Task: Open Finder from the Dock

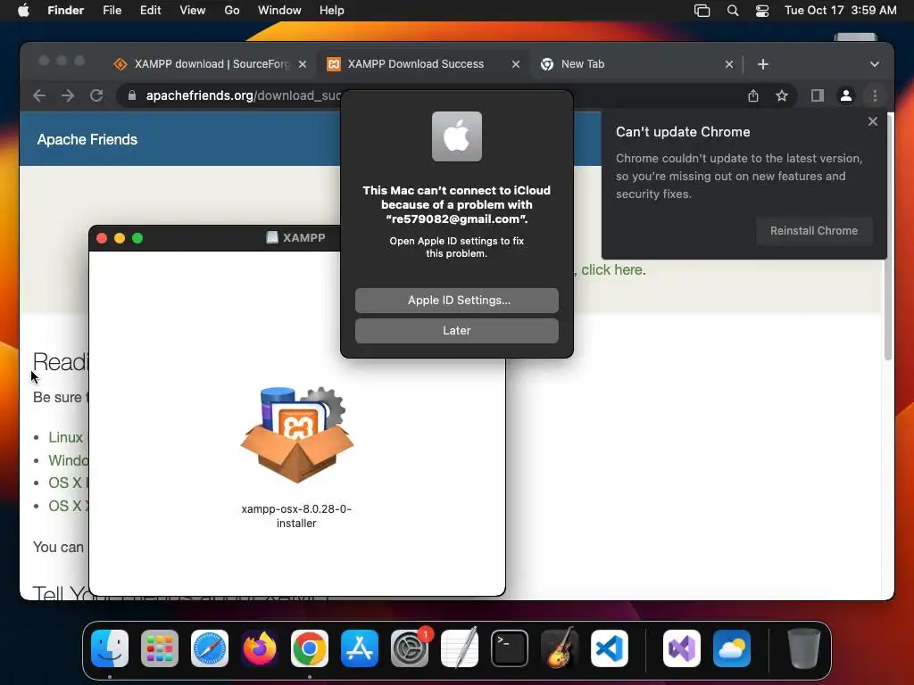Action: tap(110, 648)
